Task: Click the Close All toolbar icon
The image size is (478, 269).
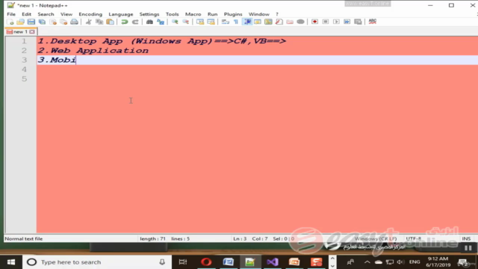Action: click(x=63, y=22)
